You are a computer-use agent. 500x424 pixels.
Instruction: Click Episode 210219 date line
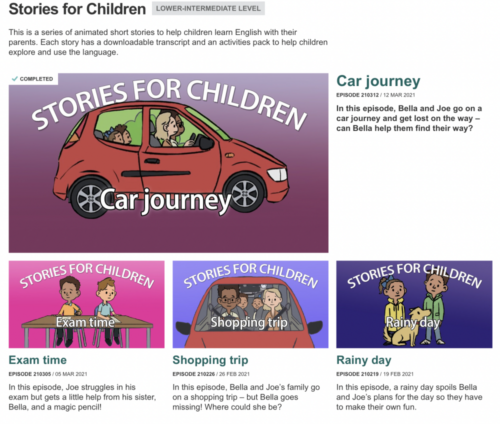pos(374,374)
